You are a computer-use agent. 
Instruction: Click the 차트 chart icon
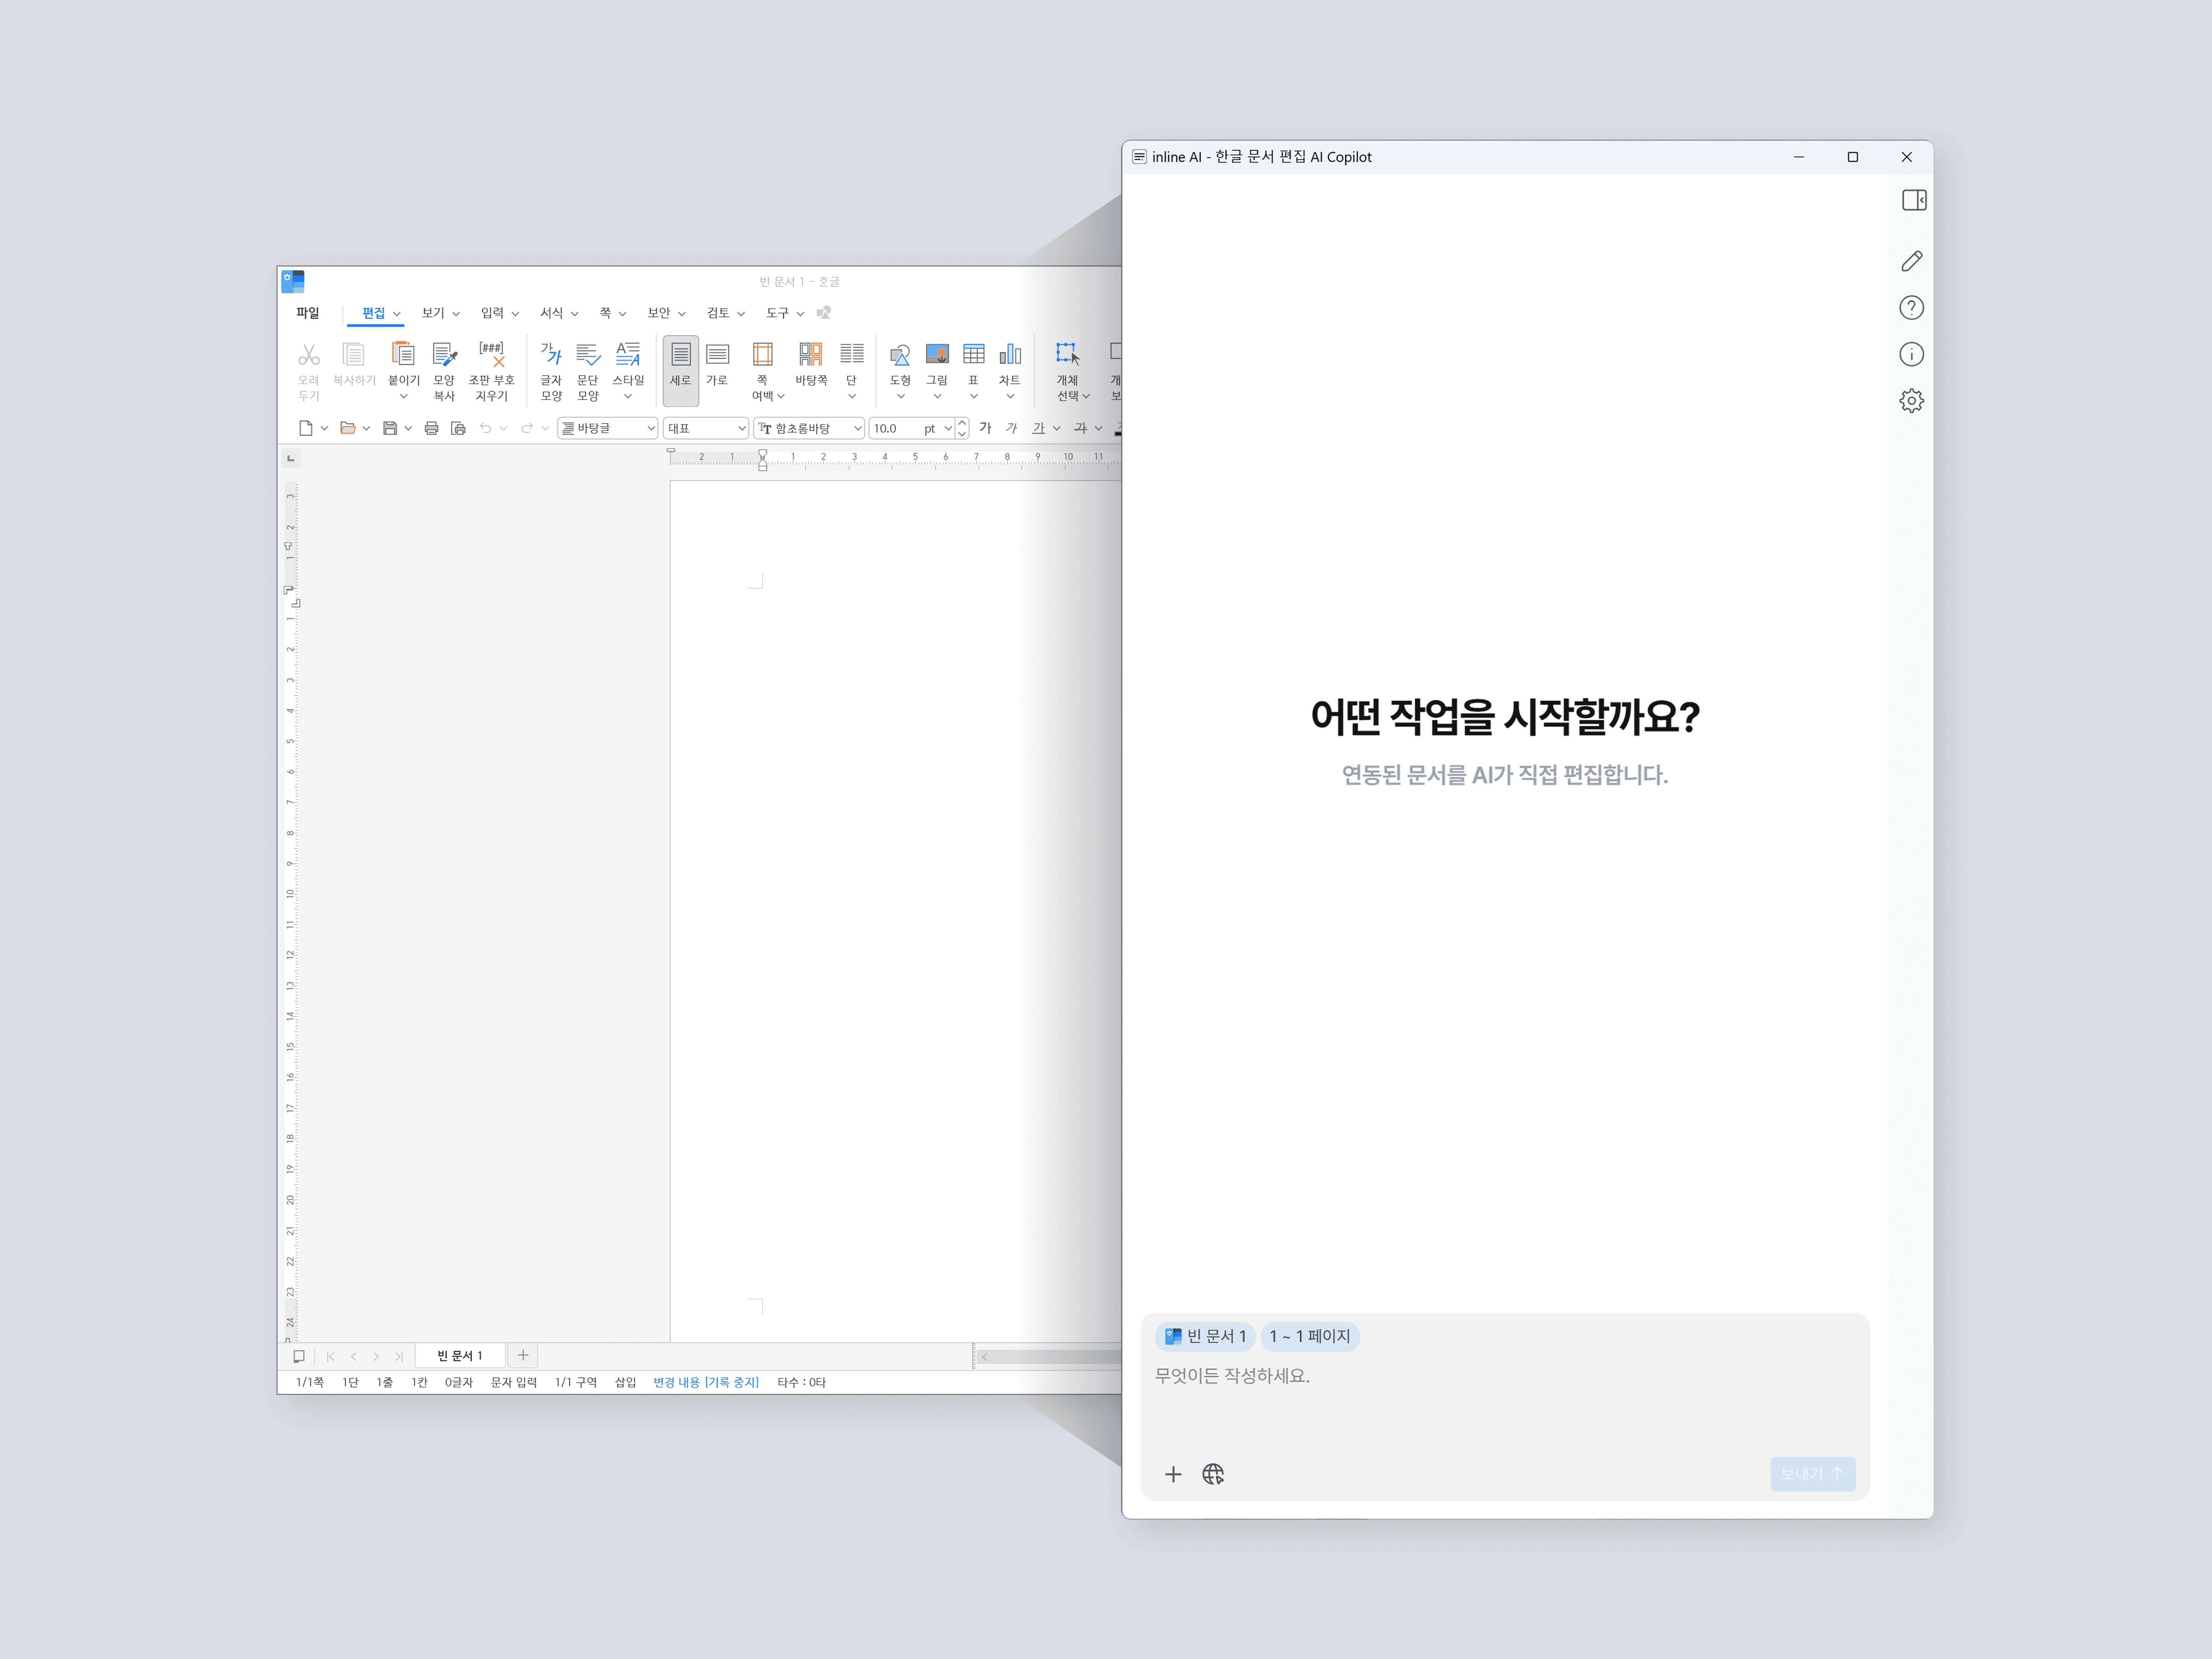(x=1010, y=354)
